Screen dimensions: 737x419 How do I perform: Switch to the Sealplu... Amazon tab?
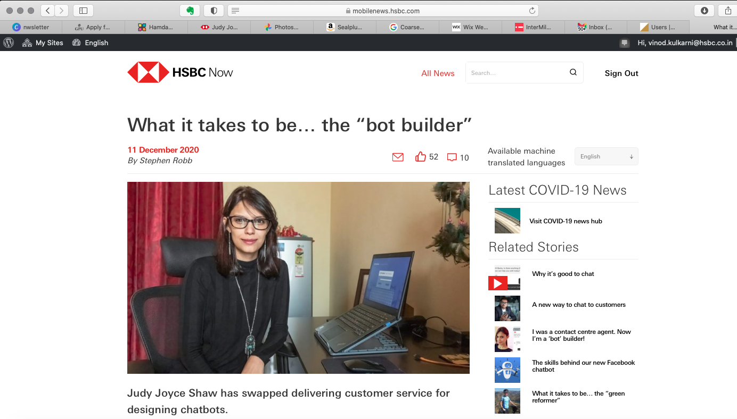tap(345, 27)
